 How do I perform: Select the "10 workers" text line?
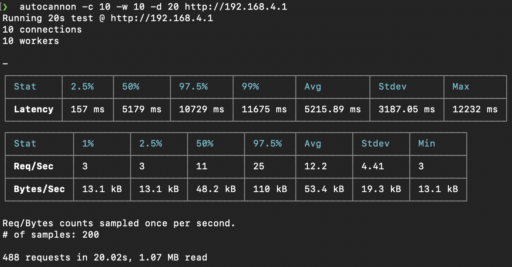tap(31, 41)
